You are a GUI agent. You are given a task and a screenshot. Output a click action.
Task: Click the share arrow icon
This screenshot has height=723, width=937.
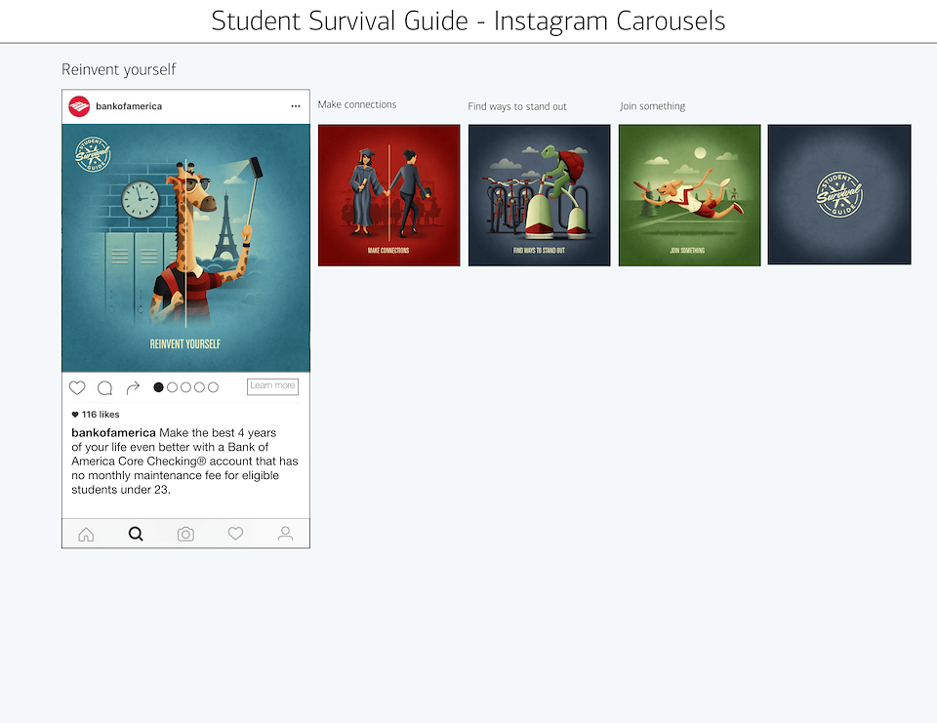134,387
